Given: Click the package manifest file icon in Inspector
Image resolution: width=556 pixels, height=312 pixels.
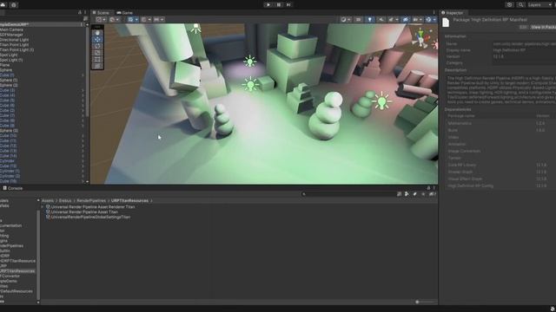Looking at the screenshot, I should [446, 22].
